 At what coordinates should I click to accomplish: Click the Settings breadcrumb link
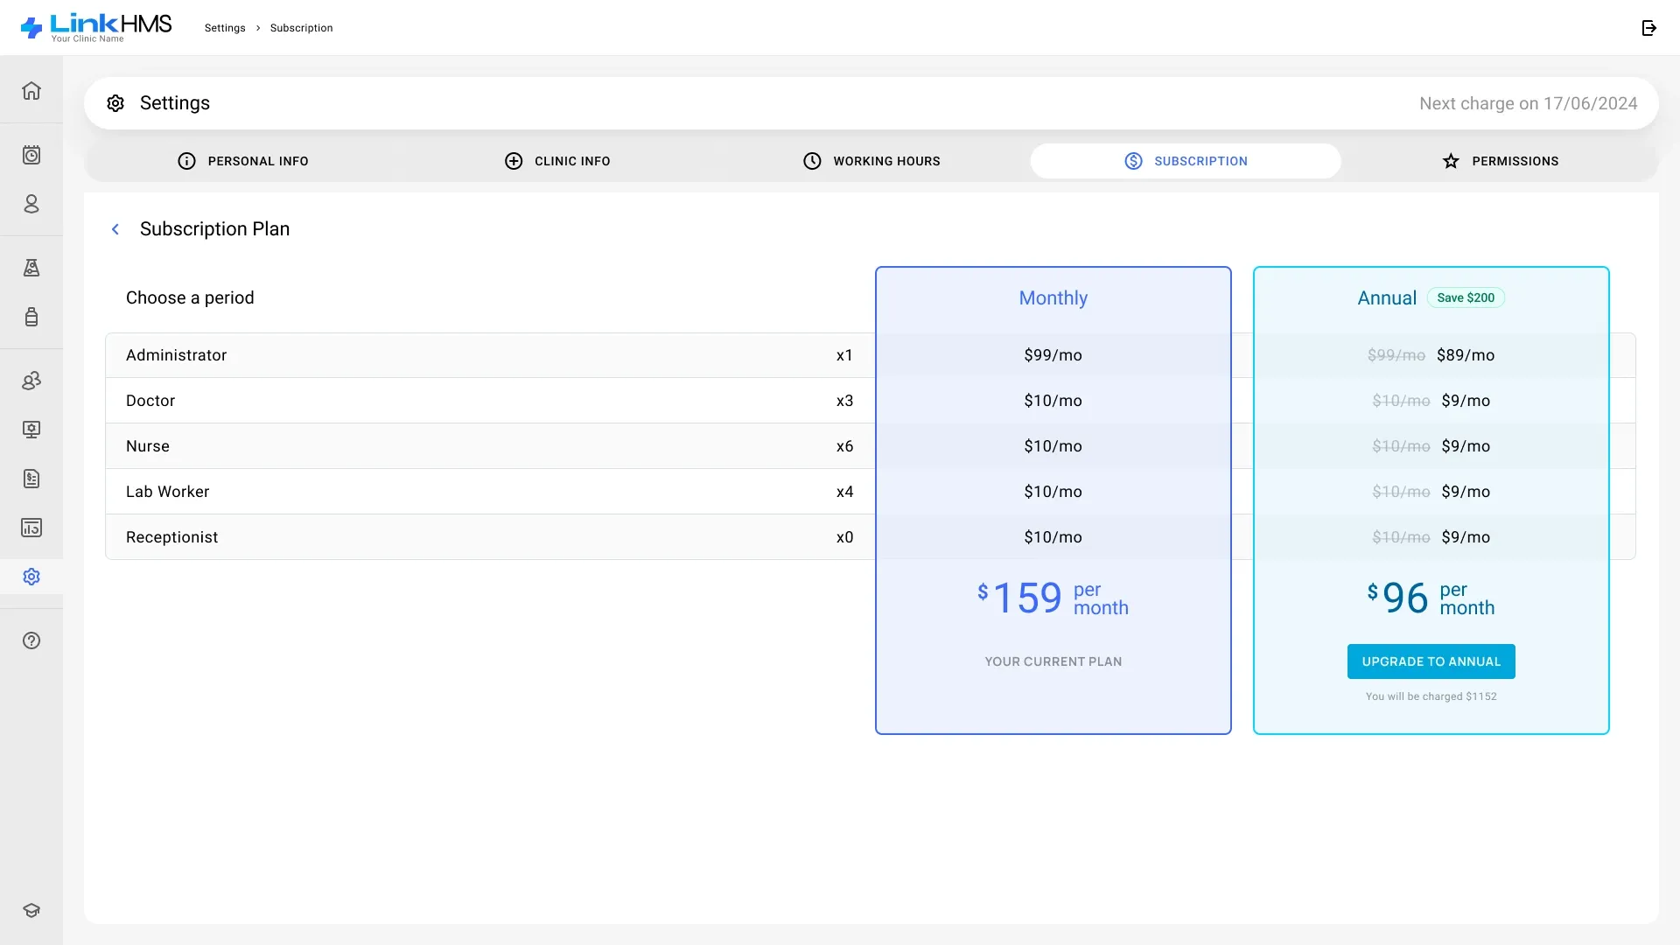coord(225,28)
